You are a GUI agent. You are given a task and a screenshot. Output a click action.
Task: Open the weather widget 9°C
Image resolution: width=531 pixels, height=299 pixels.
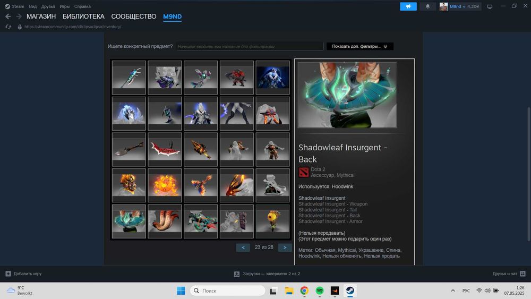pos(20,291)
